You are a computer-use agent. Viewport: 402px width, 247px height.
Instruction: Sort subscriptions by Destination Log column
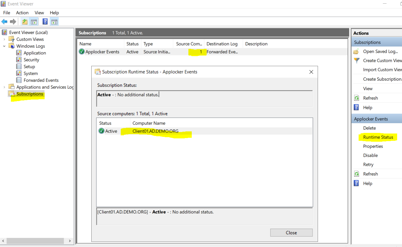224,44
